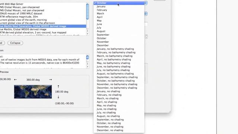Image resolution: width=238 pixels, height=134 pixels.
Task: Select June from the list
Action: point(119,24)
